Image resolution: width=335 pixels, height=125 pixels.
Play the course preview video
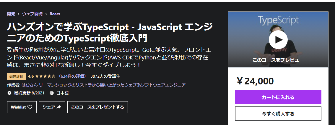point(278,40)
